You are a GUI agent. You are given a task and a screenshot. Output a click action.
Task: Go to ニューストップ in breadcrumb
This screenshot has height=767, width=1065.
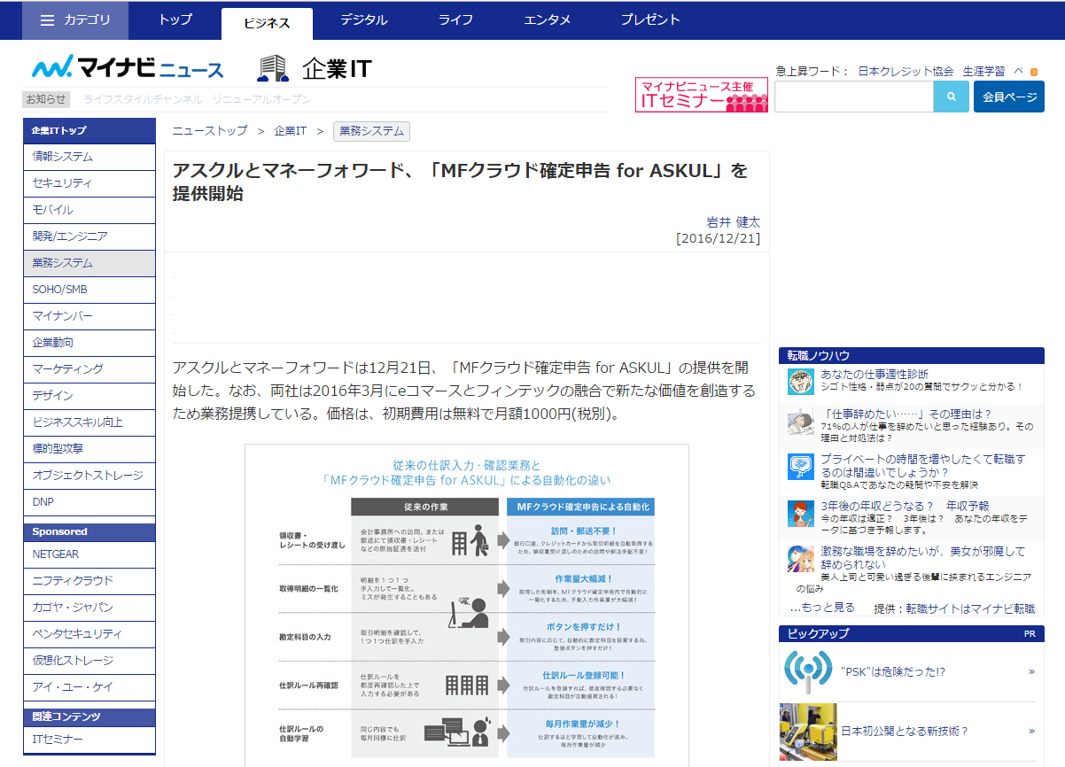(x=210, y=131)
